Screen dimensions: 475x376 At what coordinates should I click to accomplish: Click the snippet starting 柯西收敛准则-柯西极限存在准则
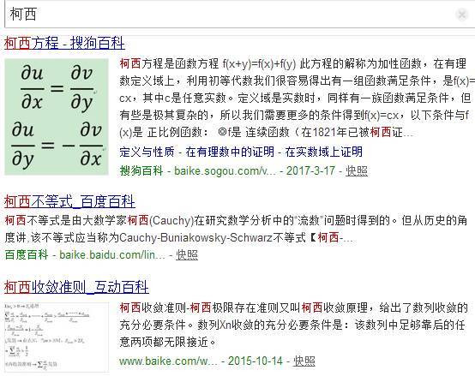point(293,325)
